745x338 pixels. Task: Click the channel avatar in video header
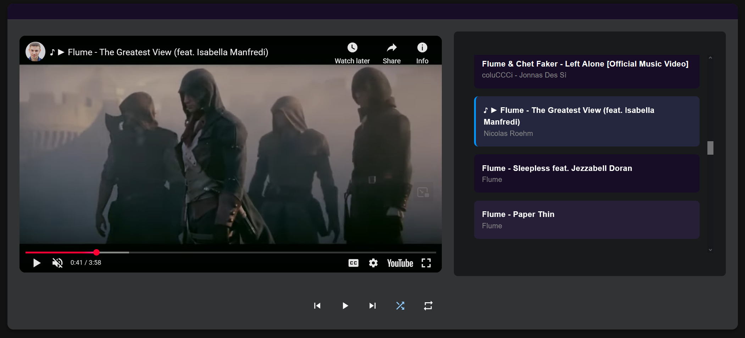coord(35,52)
